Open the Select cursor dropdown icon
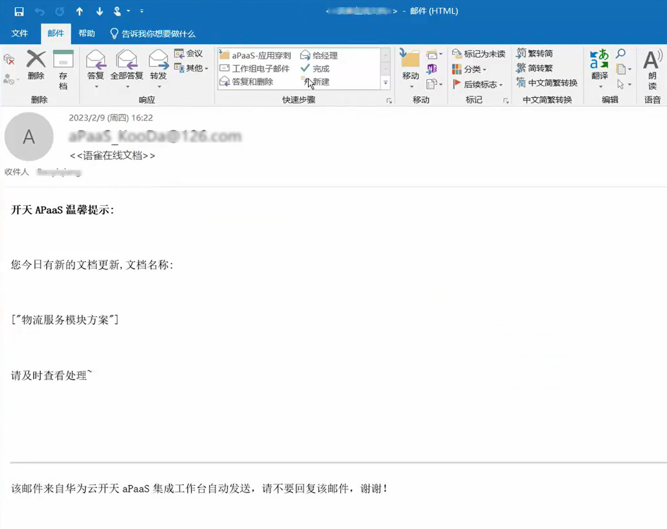667x529 pixels. pos(623,84)
